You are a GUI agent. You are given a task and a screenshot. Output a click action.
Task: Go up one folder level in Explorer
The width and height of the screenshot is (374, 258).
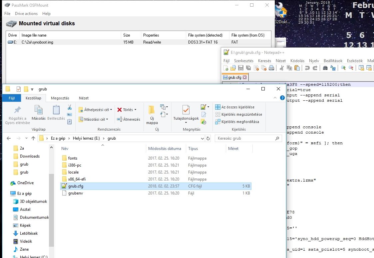[x=33, y=138]
